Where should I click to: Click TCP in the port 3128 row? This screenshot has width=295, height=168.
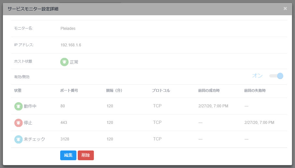pyautogui.click(x=157, y=139)
